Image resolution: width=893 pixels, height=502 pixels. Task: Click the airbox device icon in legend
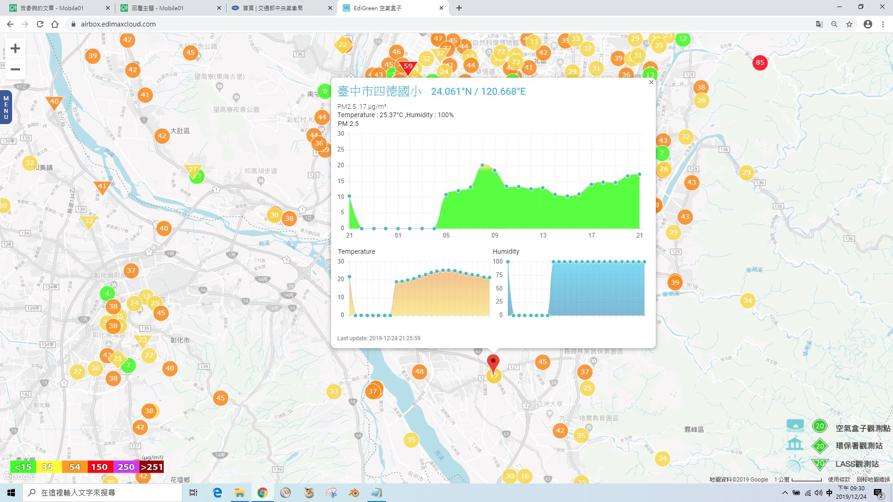click(x=795, y=425)
